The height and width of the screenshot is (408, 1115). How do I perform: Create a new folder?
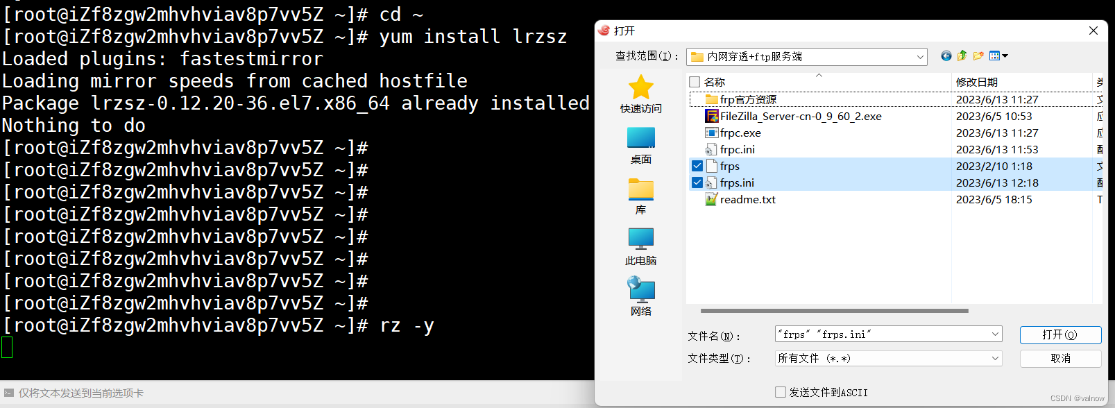click(x=978, y=56)
